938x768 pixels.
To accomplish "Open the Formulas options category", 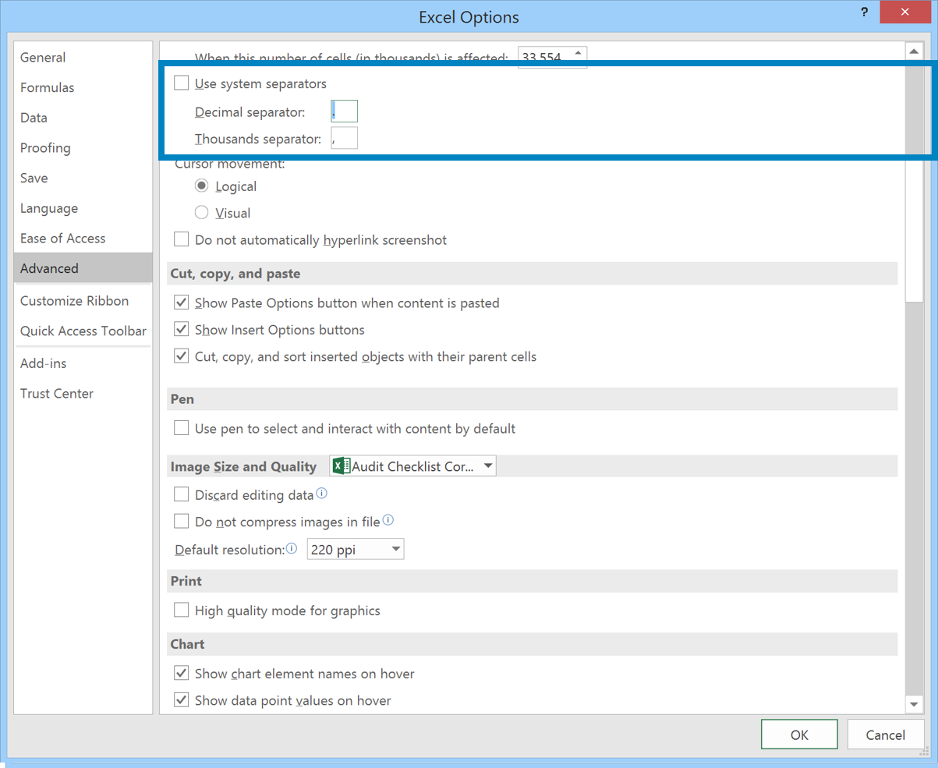I will click(83, 87).
